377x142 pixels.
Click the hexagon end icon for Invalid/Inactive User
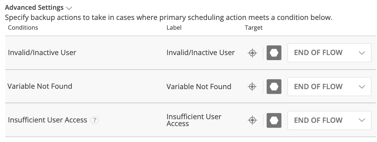point(274,53)
